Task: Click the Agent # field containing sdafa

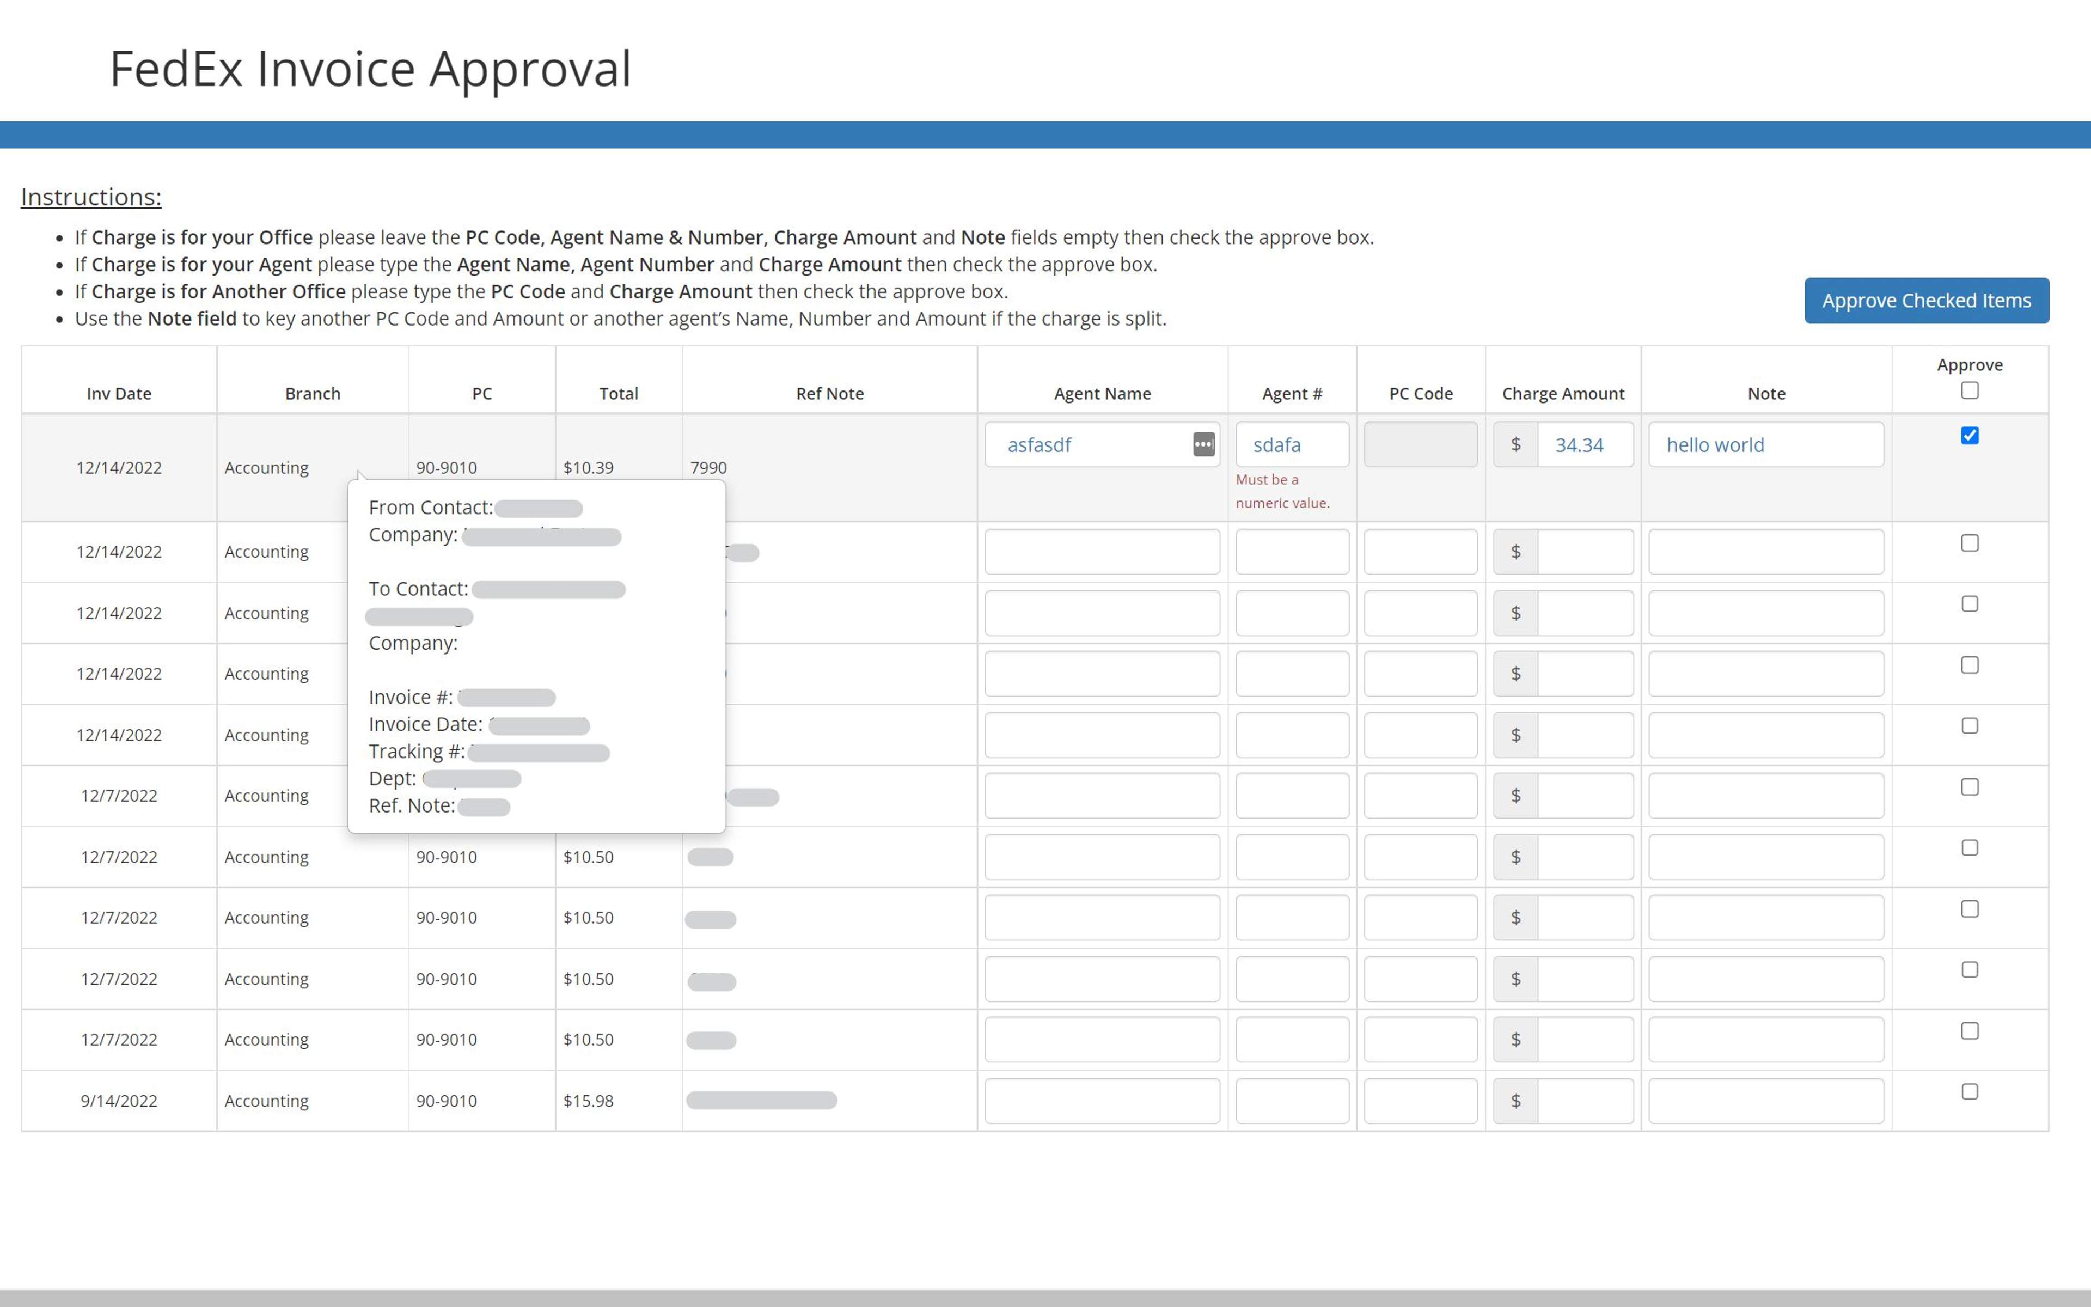Action: coord(1292,444)
